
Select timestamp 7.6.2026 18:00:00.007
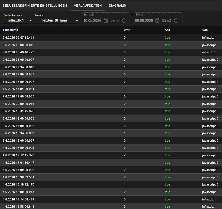coord(18,82)
